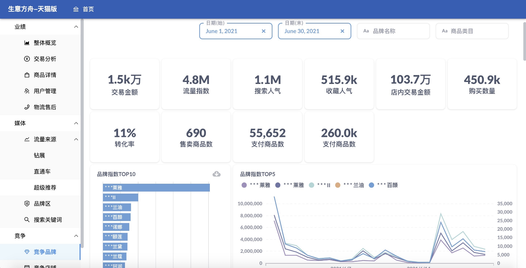Click the ***兰蔻 bar in TOP10 chart
This screenshot has height=268, width=526.
pyautogui.click(x=114, y=256)
